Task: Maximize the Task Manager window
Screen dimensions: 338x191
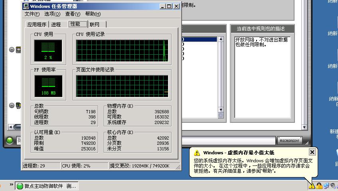Action: 169,6
